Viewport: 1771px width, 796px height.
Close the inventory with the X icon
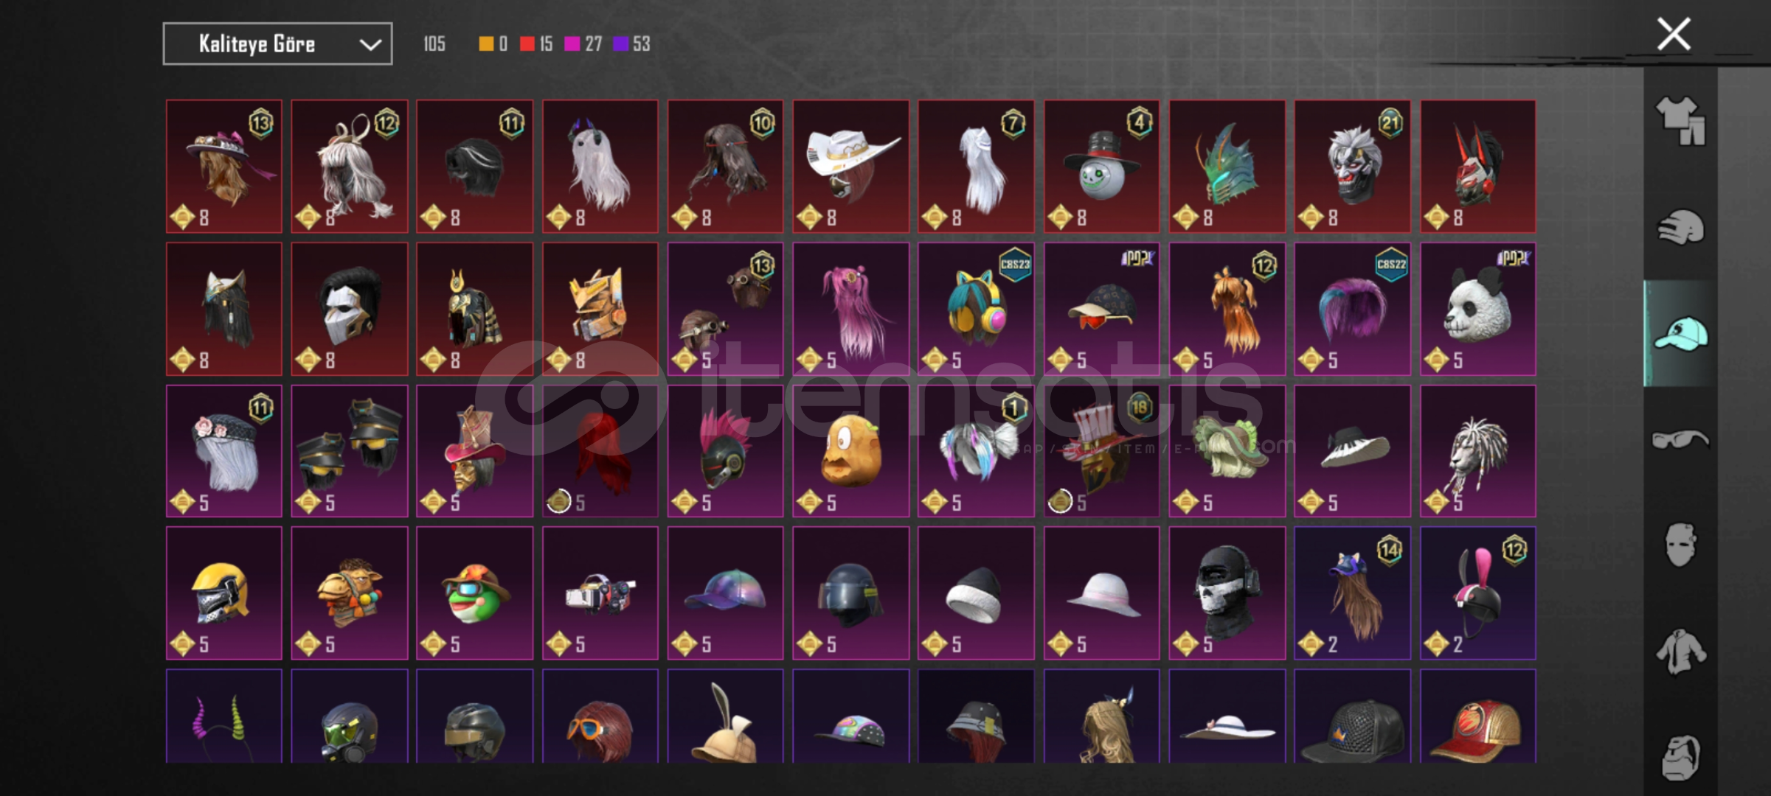1674,34
